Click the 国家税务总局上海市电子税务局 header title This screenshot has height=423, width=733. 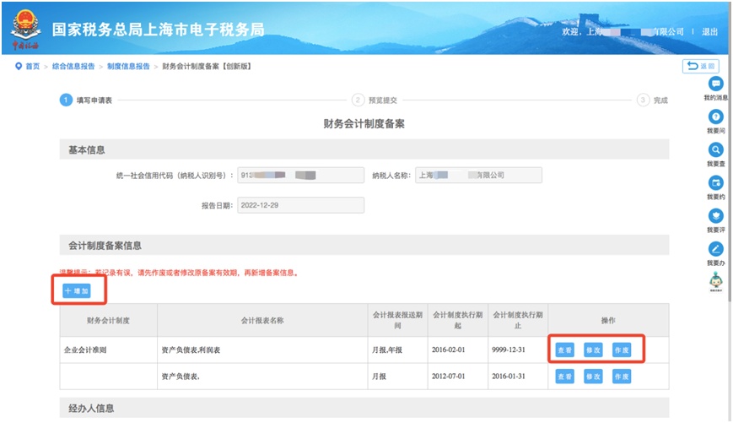[x=158, y=30]
